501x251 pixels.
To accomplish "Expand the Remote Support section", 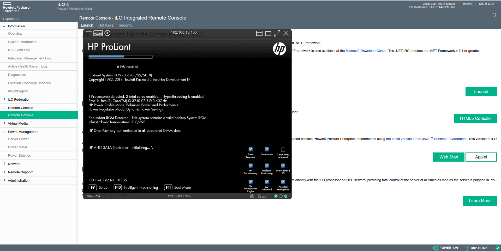I will click(4, 172).
